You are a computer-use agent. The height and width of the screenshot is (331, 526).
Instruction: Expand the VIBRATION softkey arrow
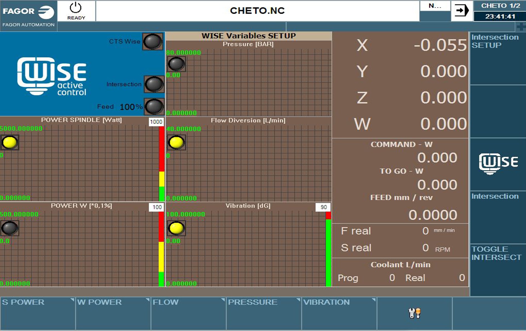374,300
